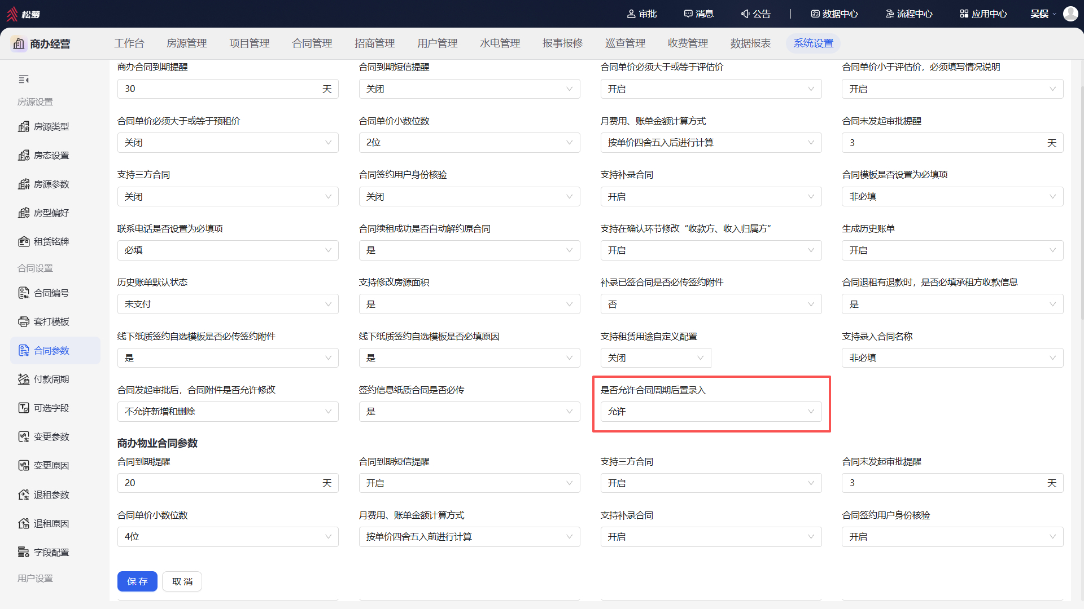1084x609 pixels.
Task: Open the 审批 approval icon
Action: point(631,14)
